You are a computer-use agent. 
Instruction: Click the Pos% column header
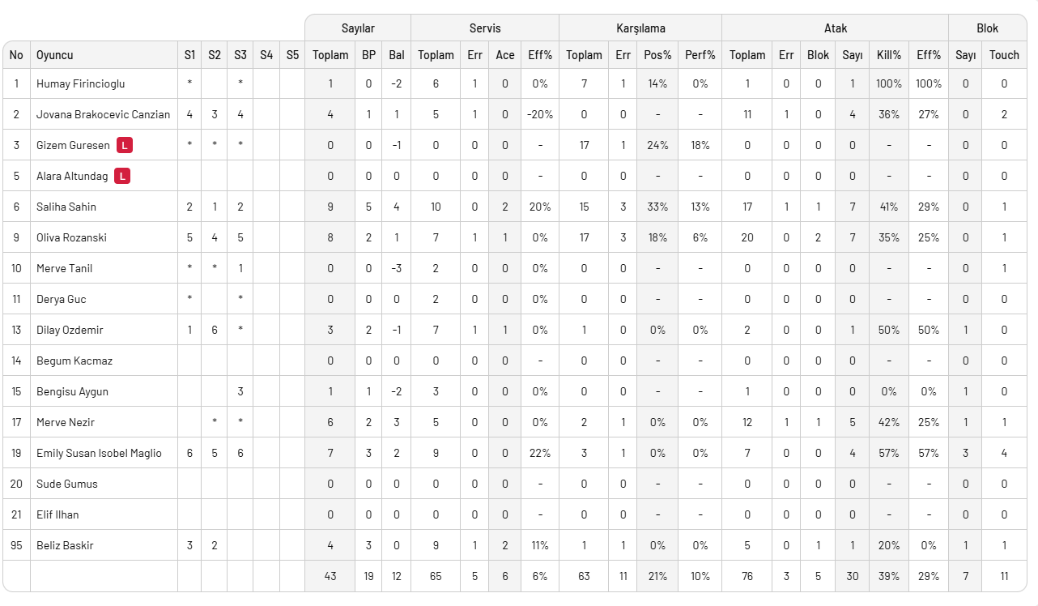point(657,55)
